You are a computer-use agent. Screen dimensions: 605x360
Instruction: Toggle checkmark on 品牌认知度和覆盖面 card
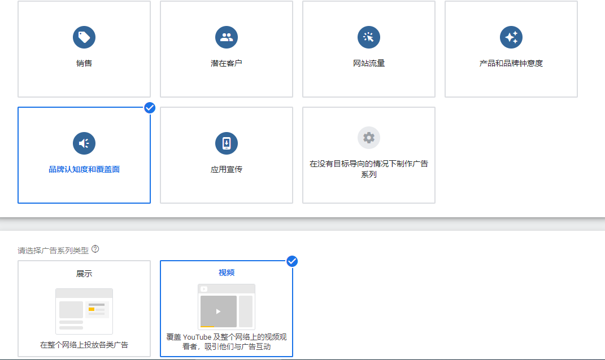[150, 107]
